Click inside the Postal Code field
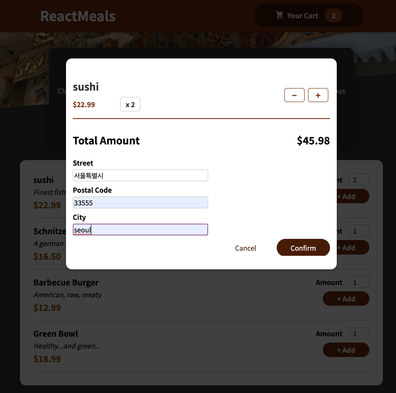 click(140, 202)
